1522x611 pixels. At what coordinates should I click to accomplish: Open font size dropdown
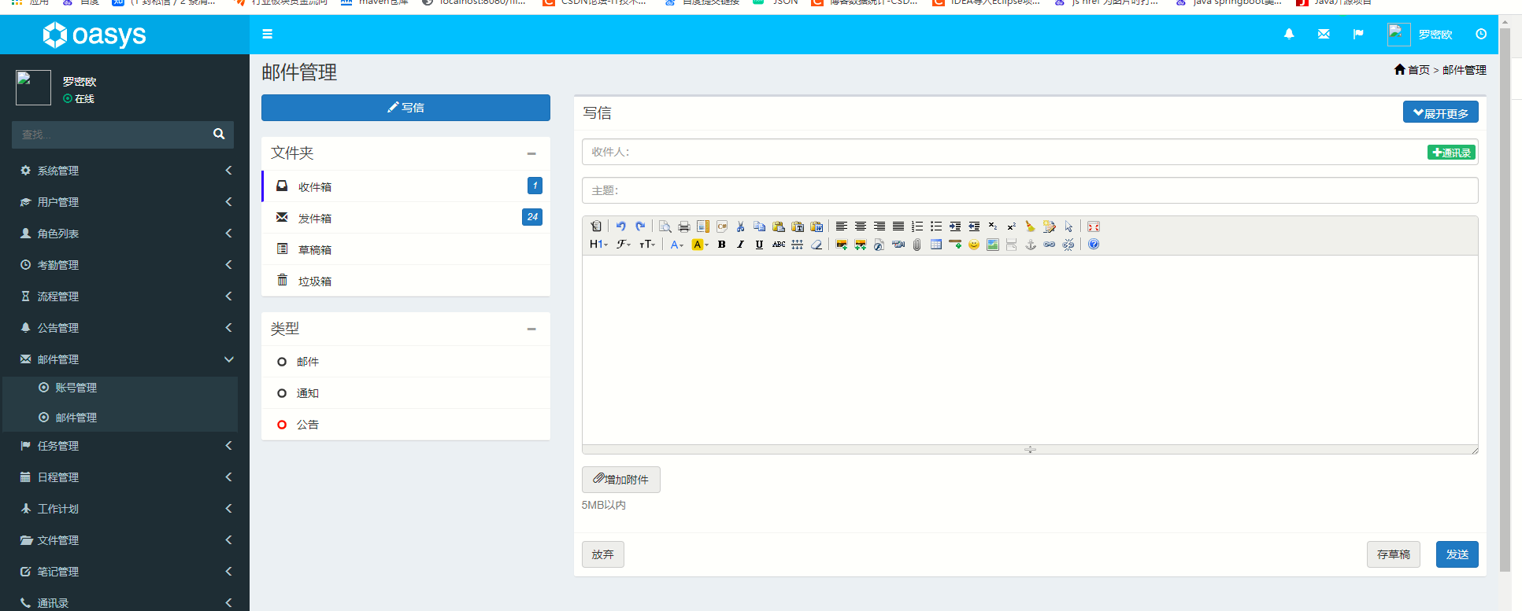(x=647, y=245)
